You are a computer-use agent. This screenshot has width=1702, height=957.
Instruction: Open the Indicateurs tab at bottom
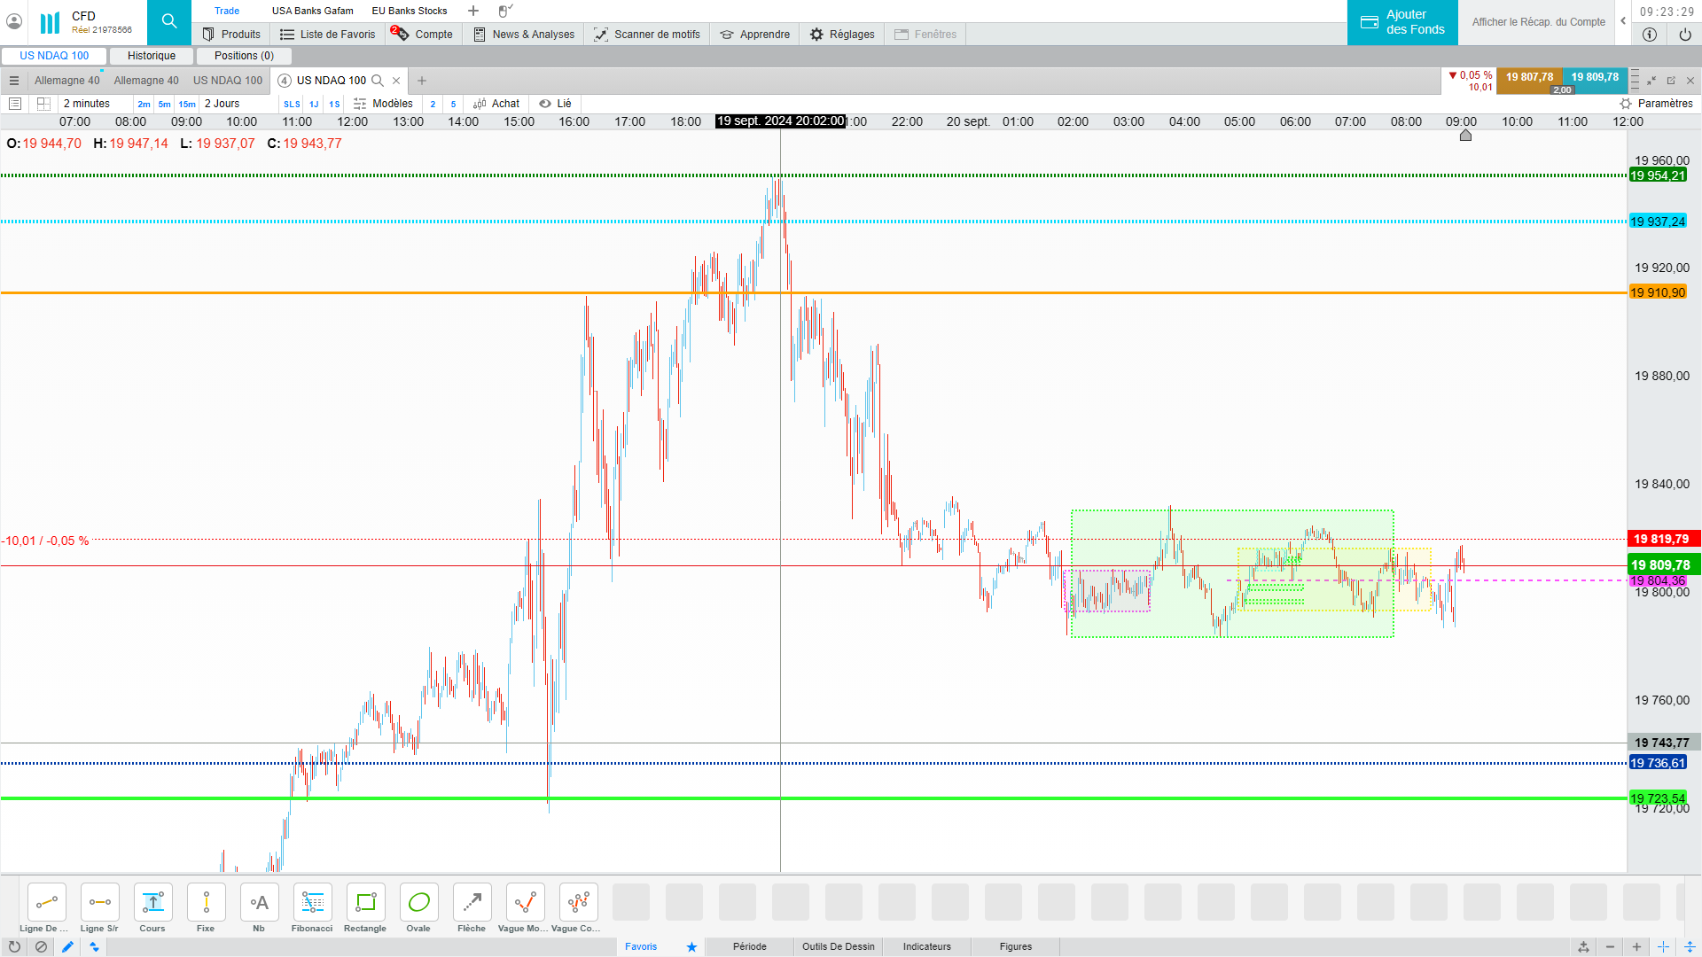pos(926,946)
